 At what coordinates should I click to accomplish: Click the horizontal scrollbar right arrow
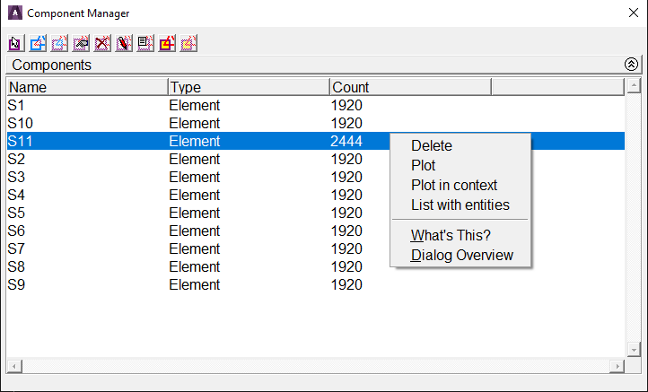[617, 366]
